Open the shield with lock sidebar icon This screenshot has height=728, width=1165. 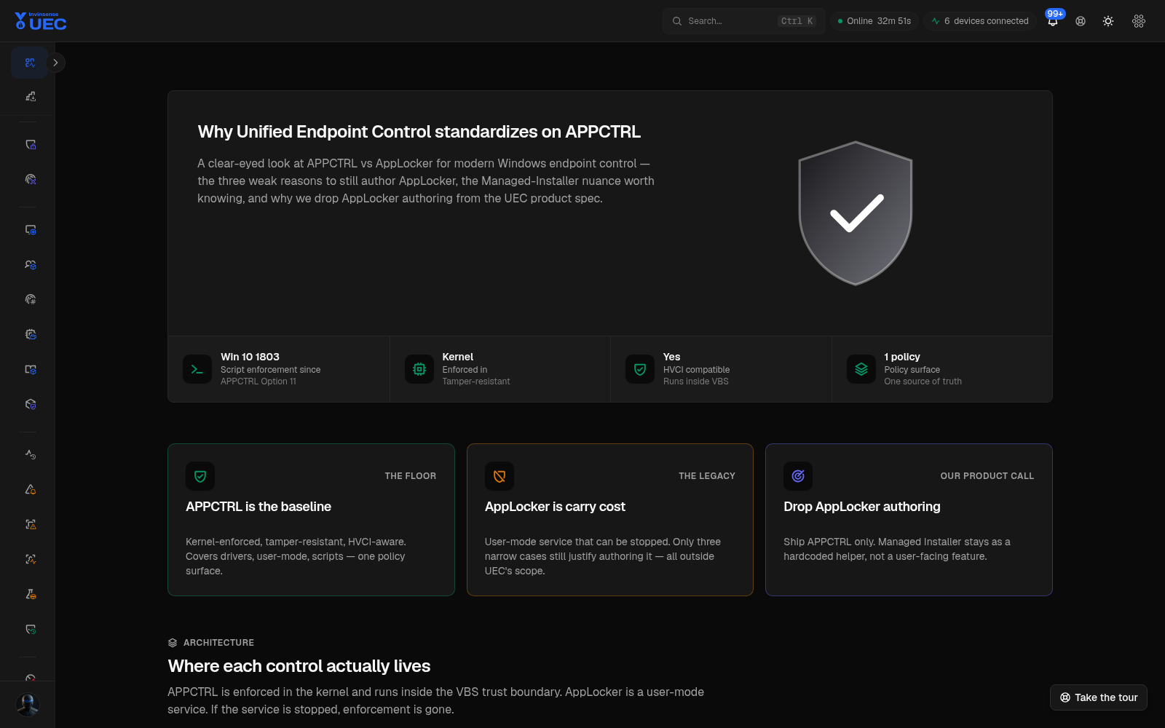pos(30,145)
